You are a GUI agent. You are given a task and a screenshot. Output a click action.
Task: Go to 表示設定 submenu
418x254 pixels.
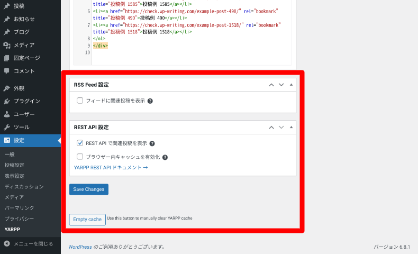(14, 176)
